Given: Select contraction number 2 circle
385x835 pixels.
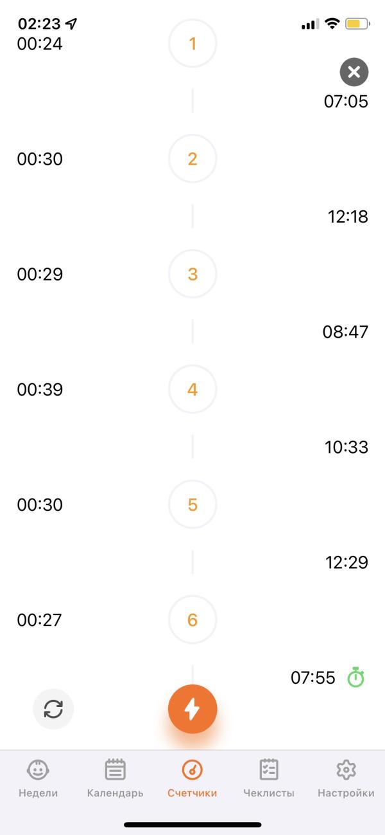Looking at the screenshot, I should tap(193, 159).
